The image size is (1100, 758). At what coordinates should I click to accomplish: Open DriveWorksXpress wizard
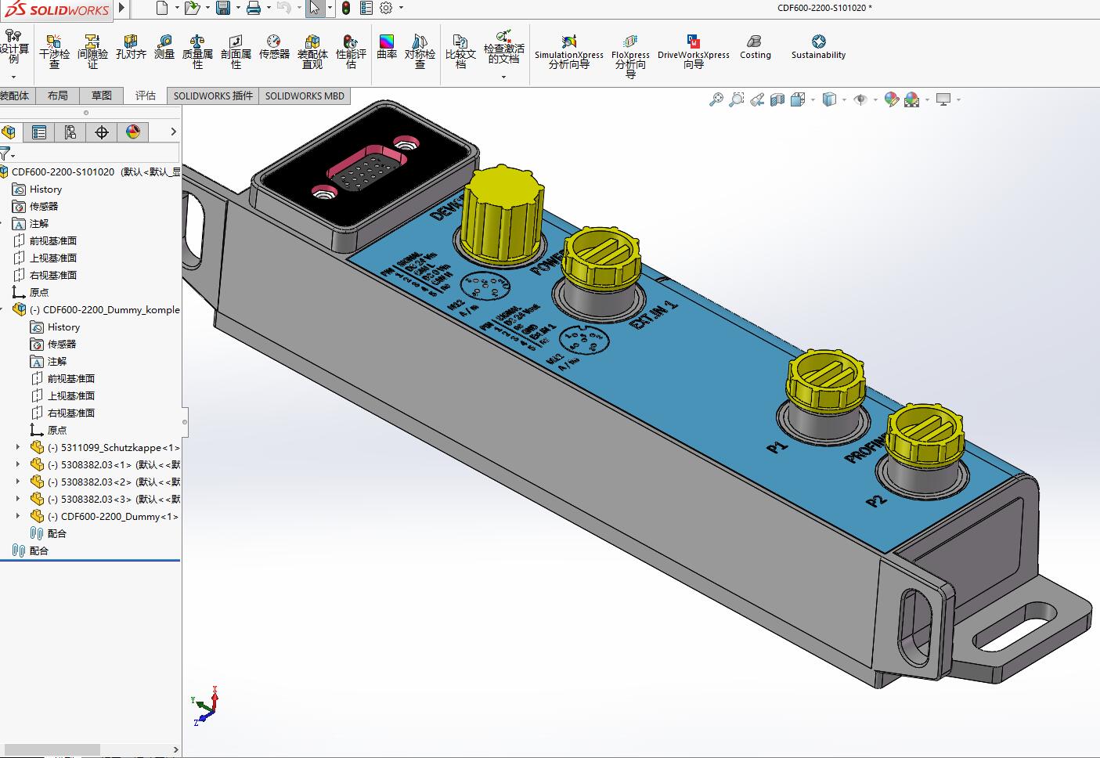click(x=694, y=52)
